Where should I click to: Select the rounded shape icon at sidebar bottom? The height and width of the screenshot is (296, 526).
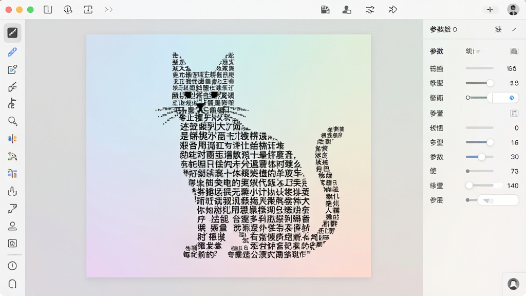coord(12,284)
